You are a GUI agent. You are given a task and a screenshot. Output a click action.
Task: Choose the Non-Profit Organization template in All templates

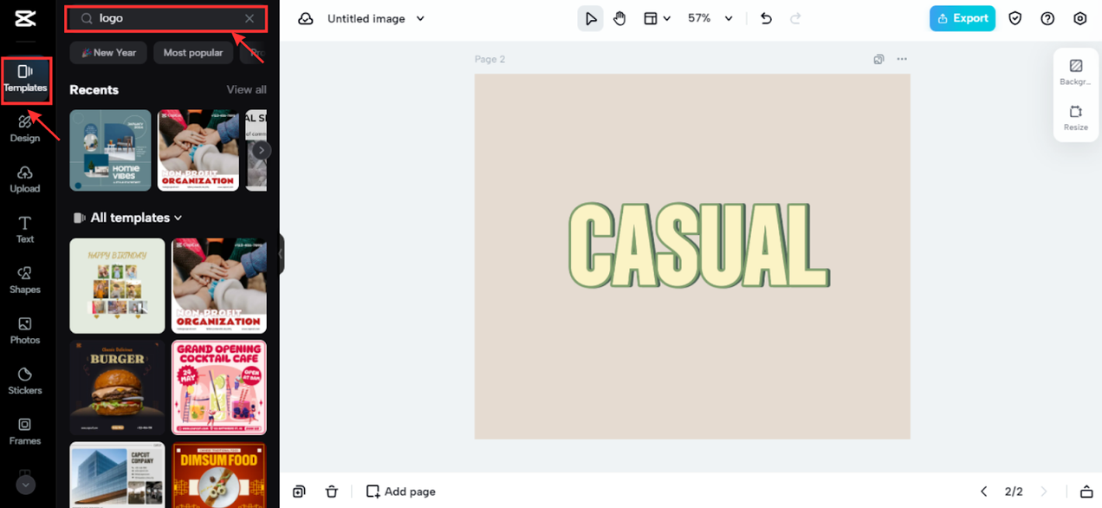click(x=218, y=286)
